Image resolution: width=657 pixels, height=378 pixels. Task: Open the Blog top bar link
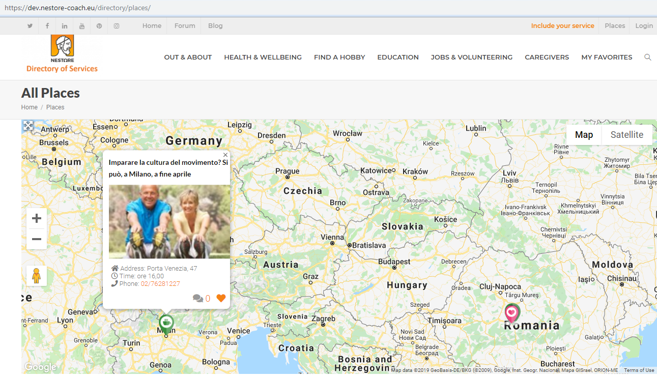point(215,26)
